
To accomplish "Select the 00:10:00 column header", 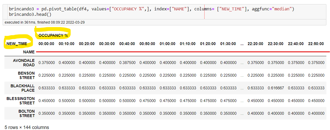I will coord(67,44).
